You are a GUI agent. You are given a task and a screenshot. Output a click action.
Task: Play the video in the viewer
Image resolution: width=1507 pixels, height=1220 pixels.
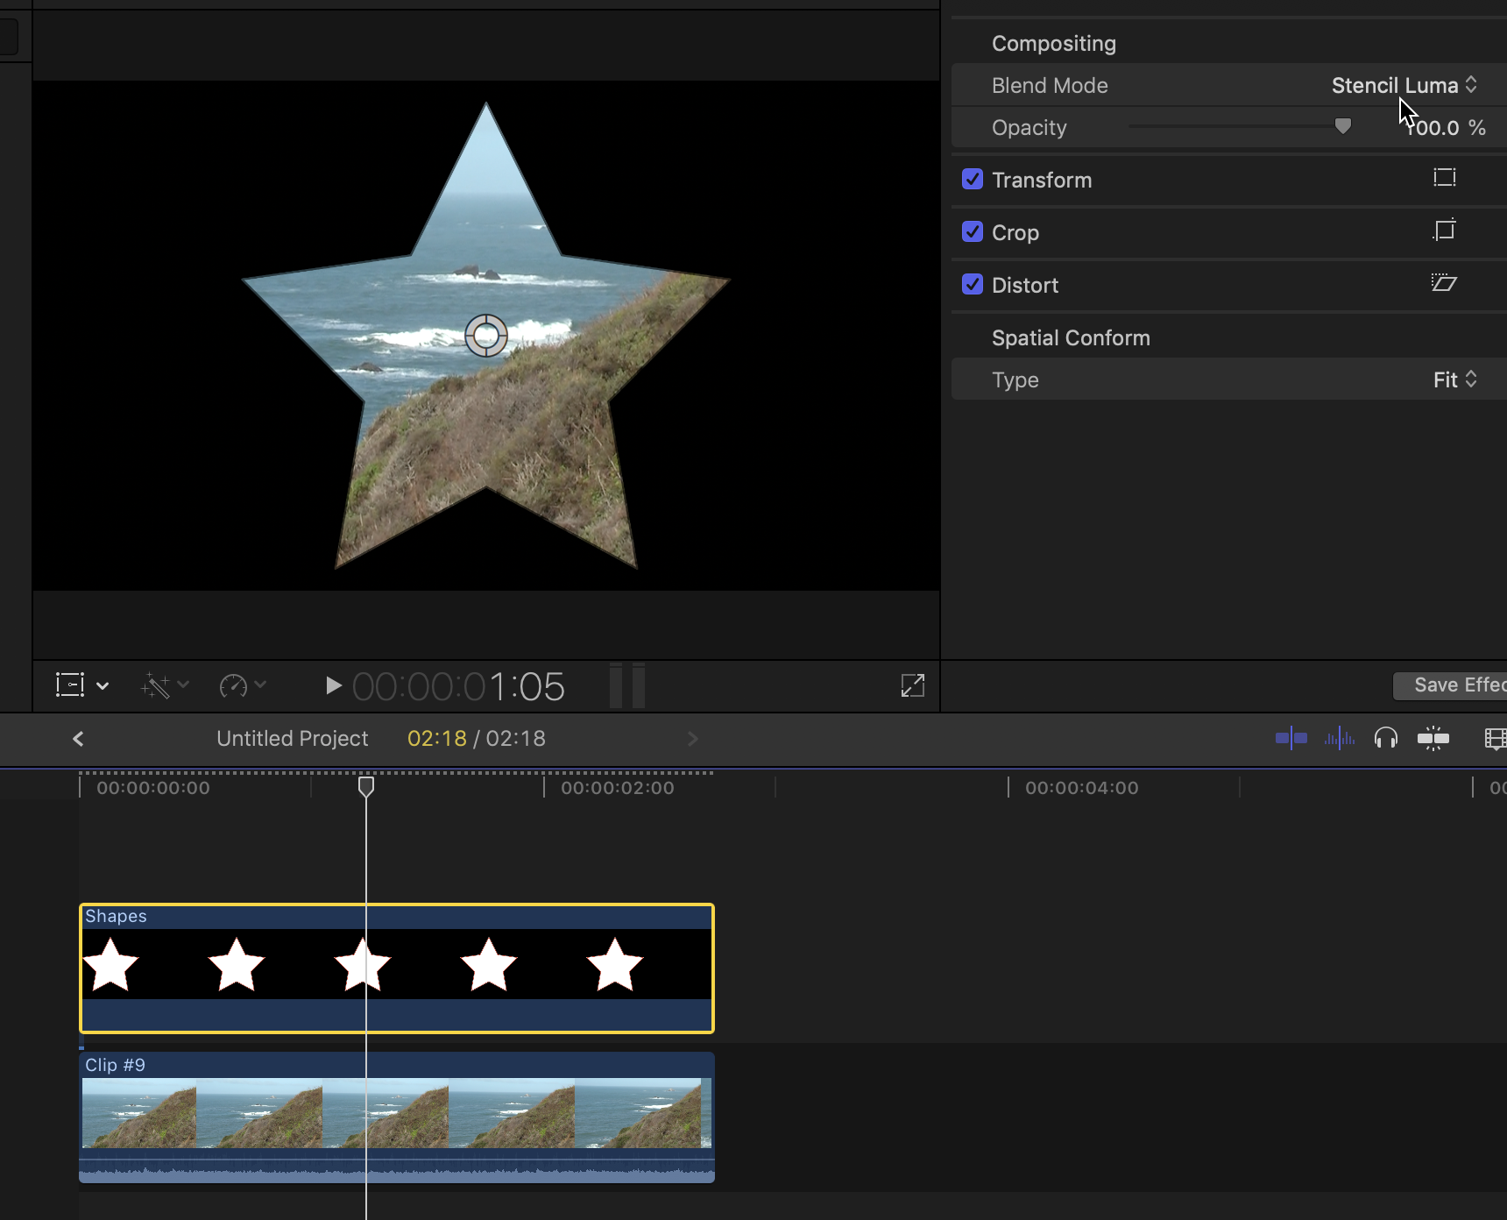click(x=332, y=685)
